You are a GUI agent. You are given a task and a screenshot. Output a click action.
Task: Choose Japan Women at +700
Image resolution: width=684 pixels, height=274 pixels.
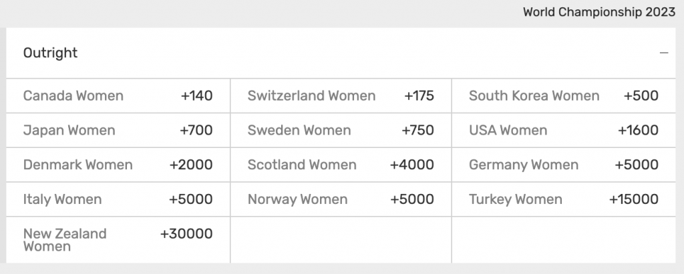118,130
